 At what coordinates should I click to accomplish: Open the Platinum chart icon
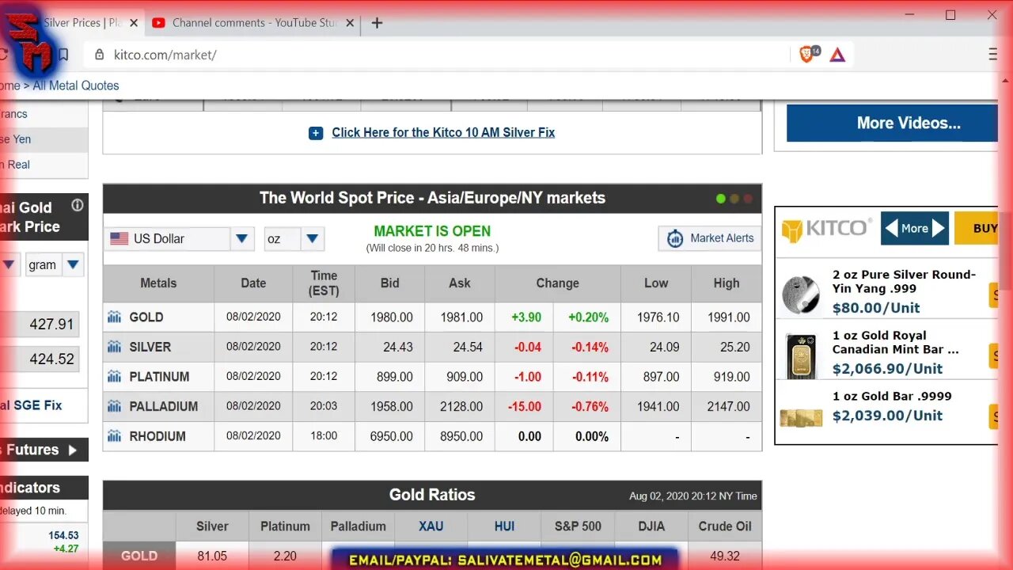(x=115, y=377)
